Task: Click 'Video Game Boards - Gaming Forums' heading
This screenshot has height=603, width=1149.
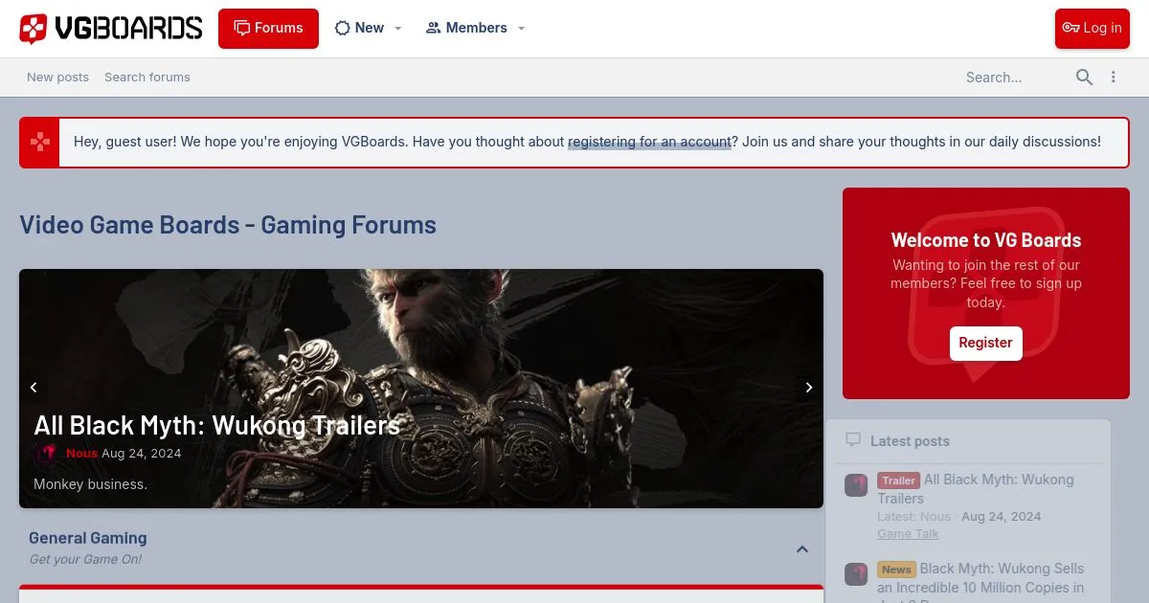Action: coord(228,225)
